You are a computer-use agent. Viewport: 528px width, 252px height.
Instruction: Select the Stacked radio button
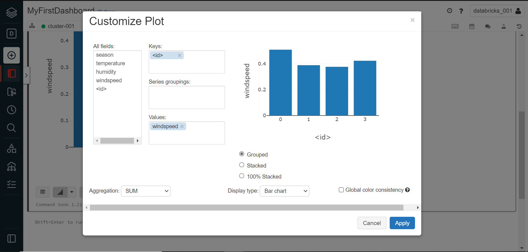pyautogui.click(x=241, y=165)
